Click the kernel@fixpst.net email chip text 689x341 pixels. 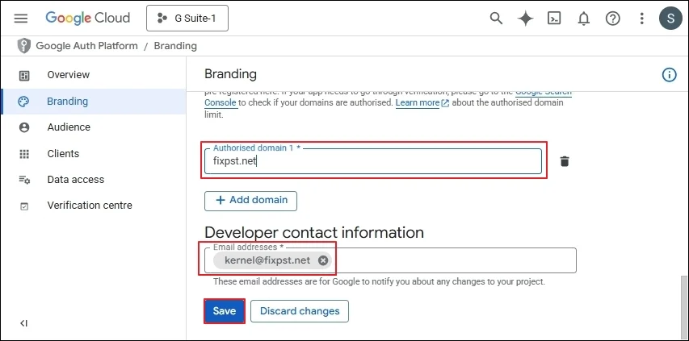(x=267, y=260)
